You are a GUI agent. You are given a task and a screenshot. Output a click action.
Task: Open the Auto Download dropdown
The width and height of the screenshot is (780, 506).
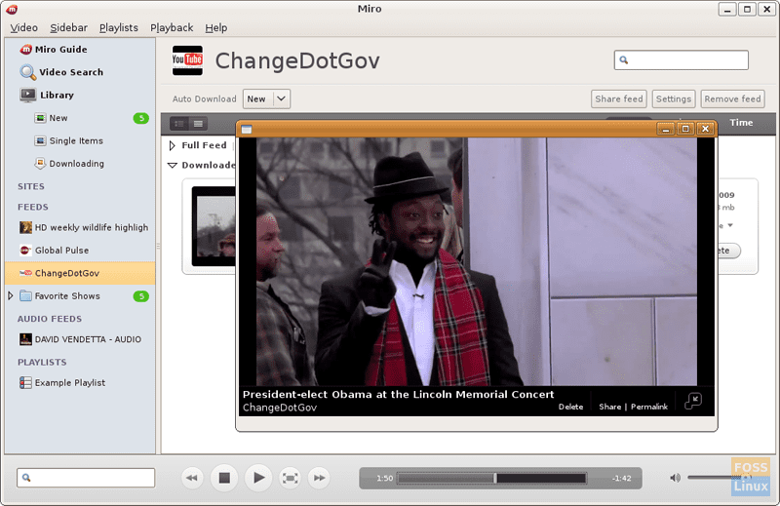click(266, 98)
